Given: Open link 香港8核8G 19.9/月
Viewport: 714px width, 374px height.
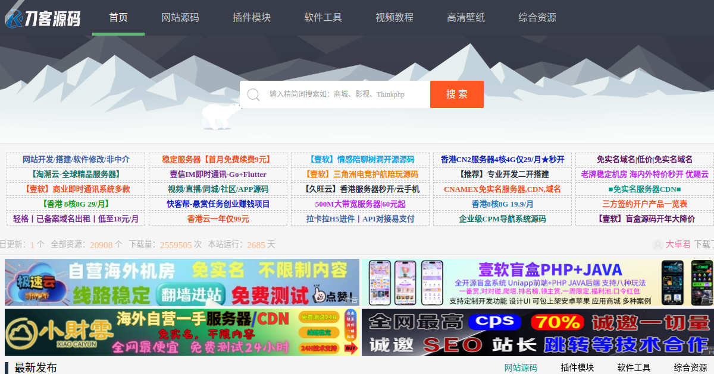Looking at the screenshot, I should [502, 204].
